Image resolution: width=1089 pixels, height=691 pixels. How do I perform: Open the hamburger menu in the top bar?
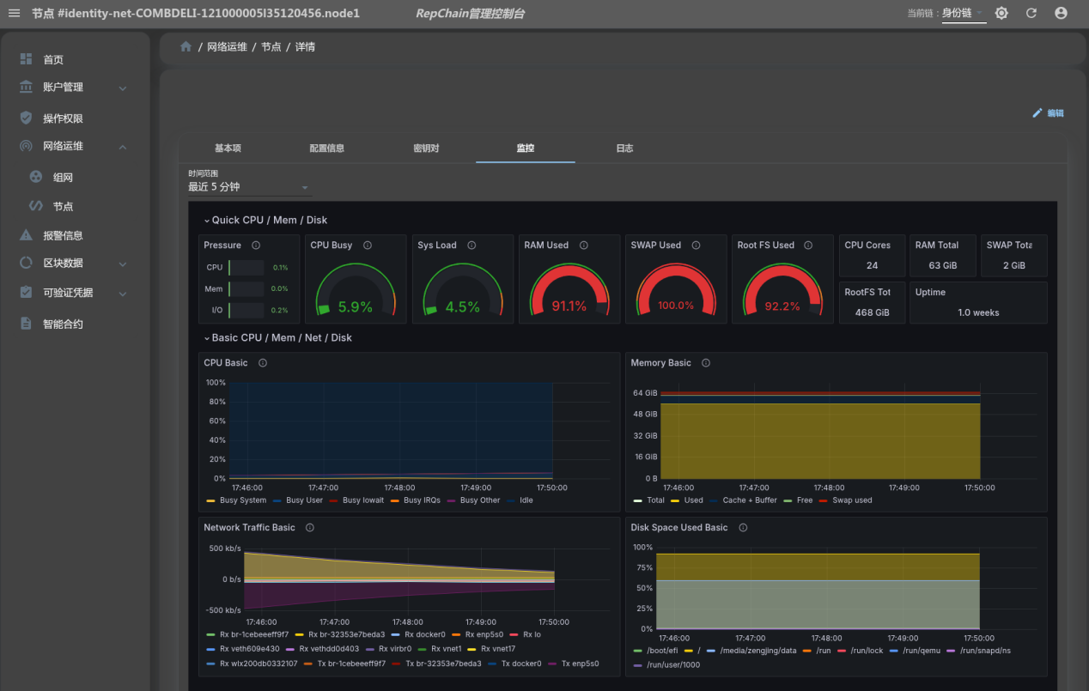(14, 13)
